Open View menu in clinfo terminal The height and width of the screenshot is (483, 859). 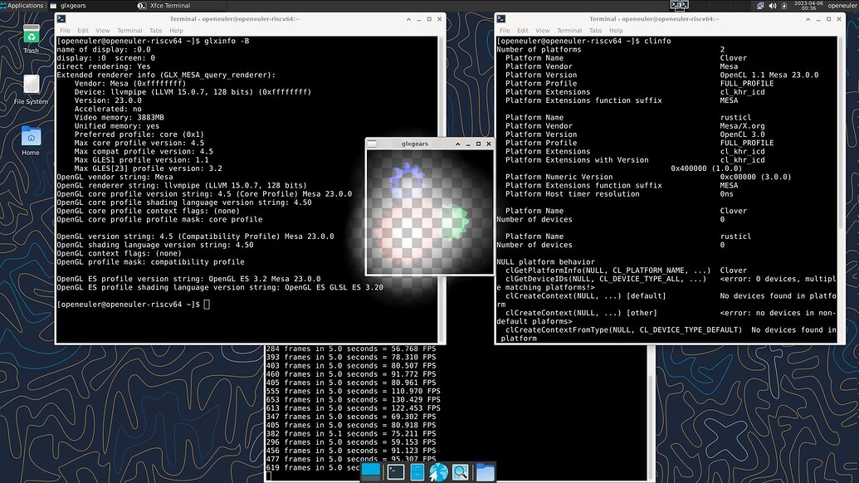pyautogui.click(x=541, y=31)
